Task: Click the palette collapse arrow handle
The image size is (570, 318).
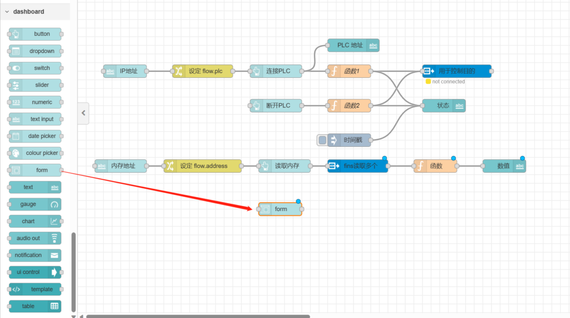Action: 83,113
